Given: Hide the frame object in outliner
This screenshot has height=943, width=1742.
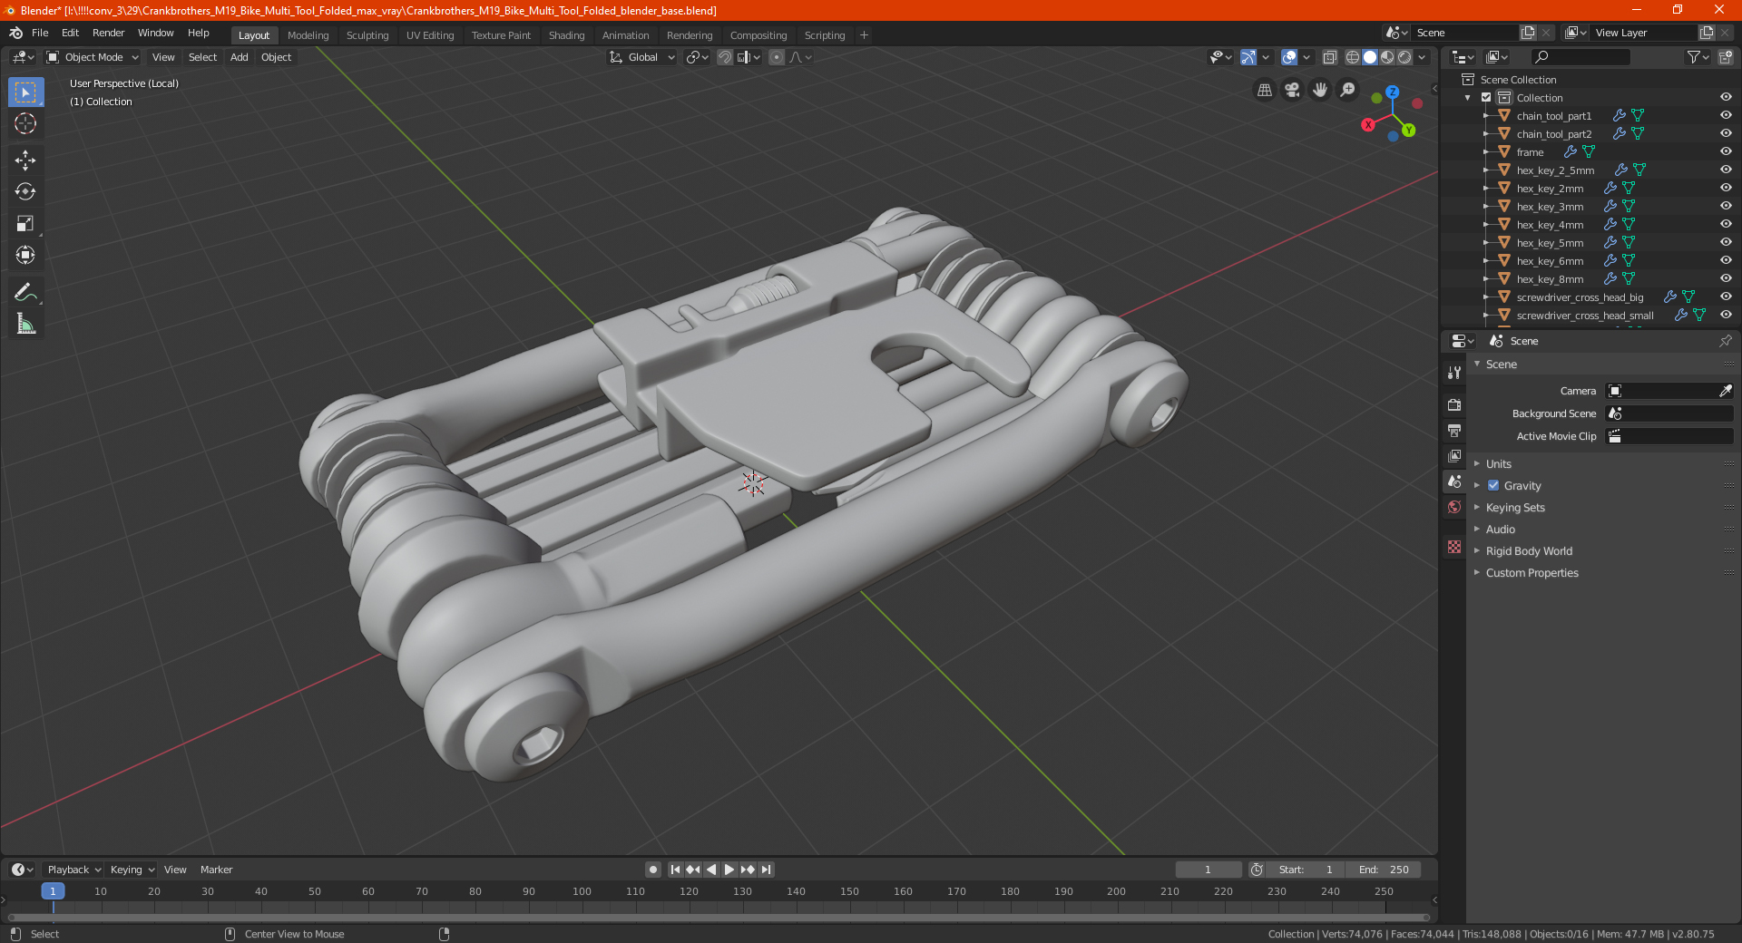Looking at the screenshot, I should click(x=1726, y=151).
